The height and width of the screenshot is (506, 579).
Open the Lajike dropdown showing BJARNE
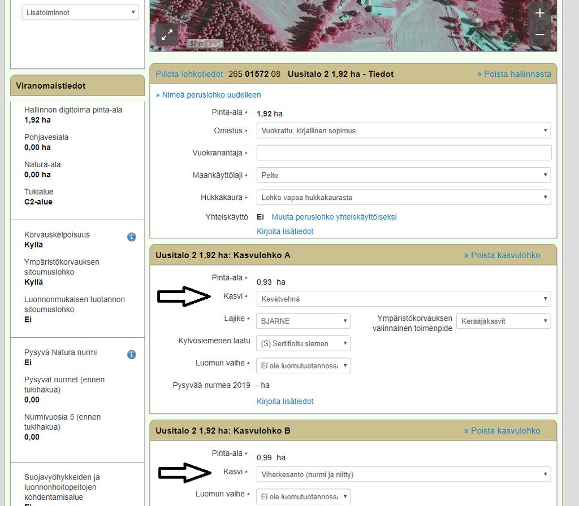(303, 321)
